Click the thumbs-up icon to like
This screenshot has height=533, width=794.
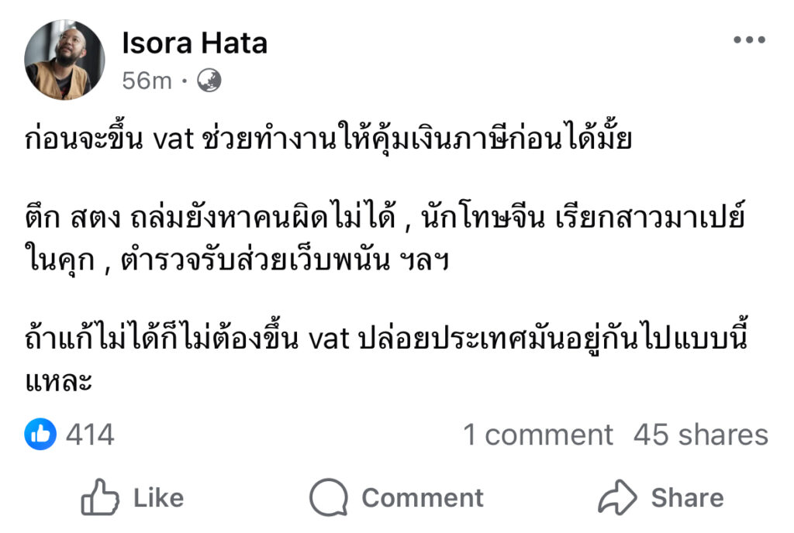pyautogui.click(x=100, y=497)
